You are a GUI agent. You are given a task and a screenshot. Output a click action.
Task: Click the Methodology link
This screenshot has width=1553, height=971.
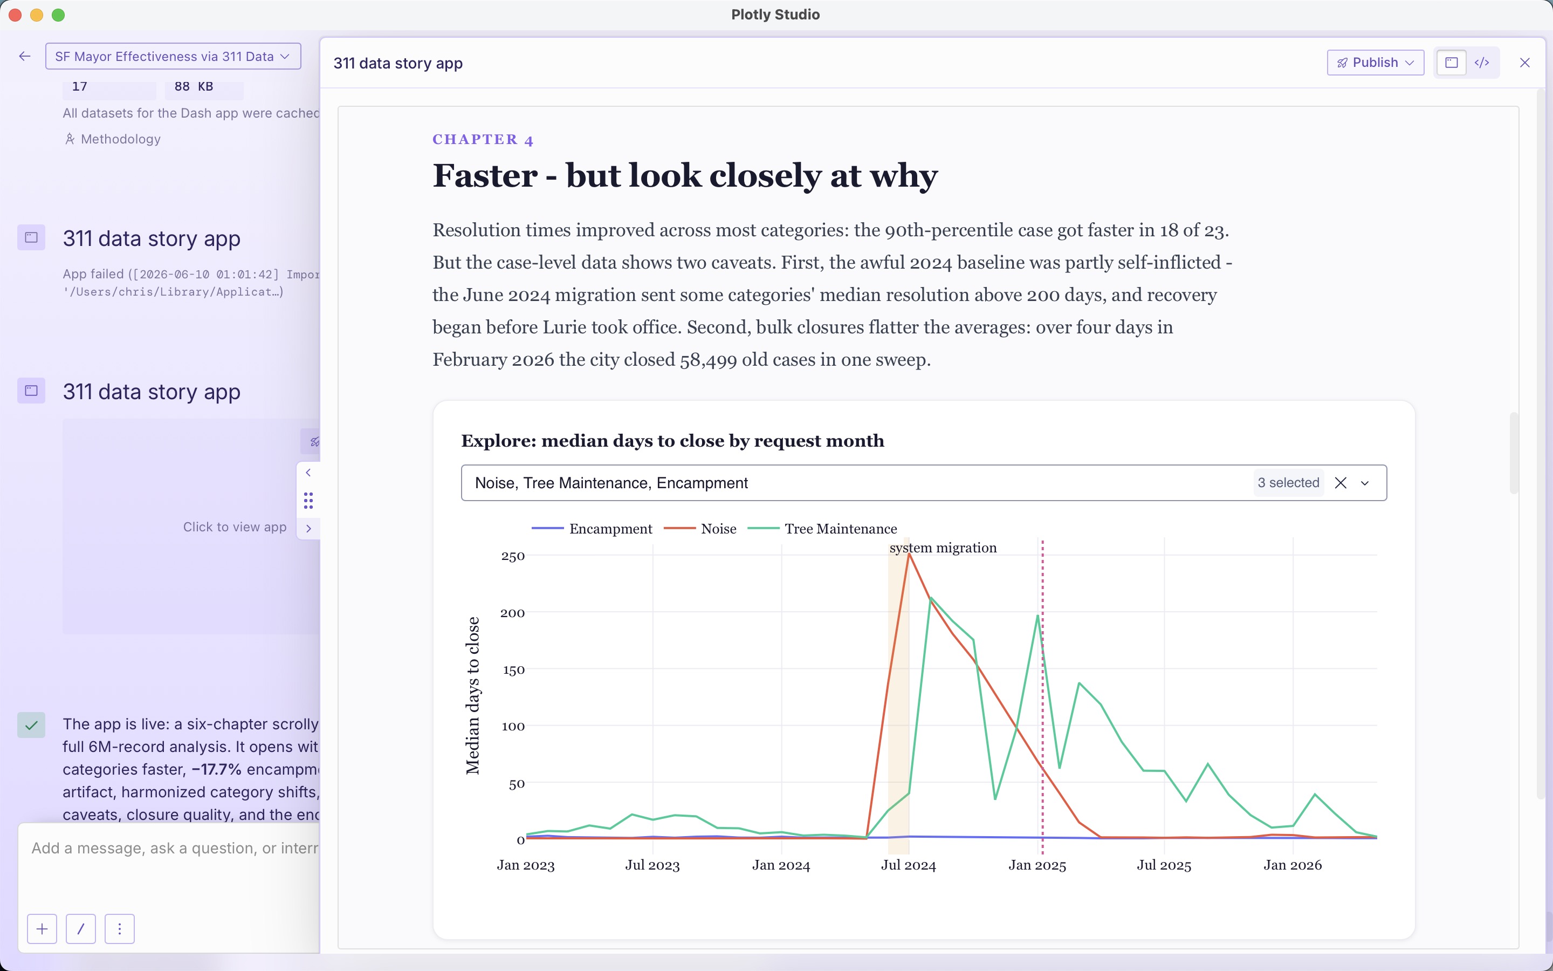[x=121, y=139]
